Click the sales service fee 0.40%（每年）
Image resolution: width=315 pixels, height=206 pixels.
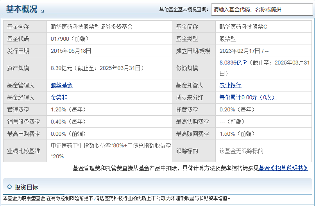pos(68,122)
